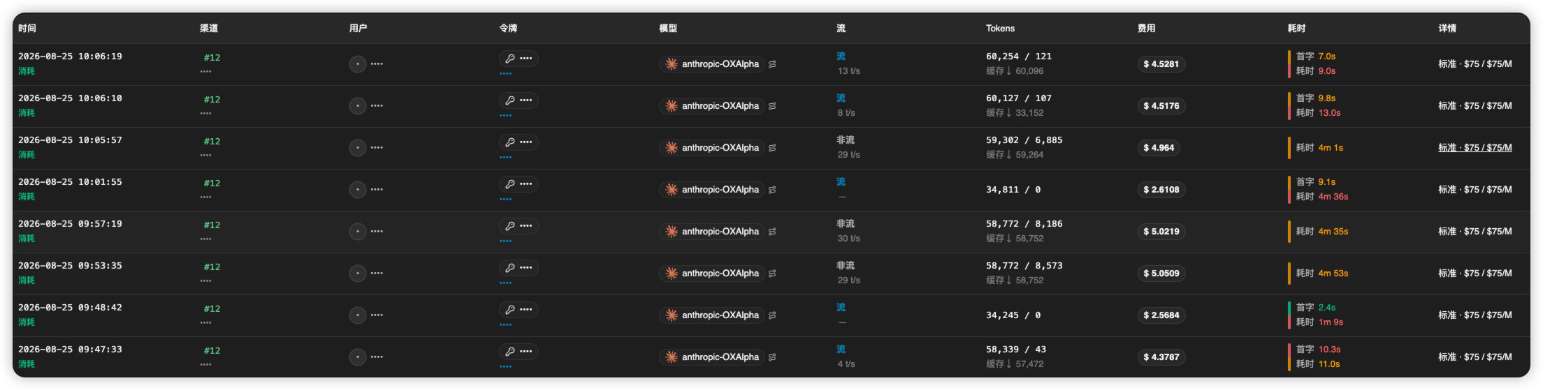Image resolution: width=1543 pixels, height=390 pixels.
Task: Click the key token icon in 09:57:19 row
Action: 510,226
